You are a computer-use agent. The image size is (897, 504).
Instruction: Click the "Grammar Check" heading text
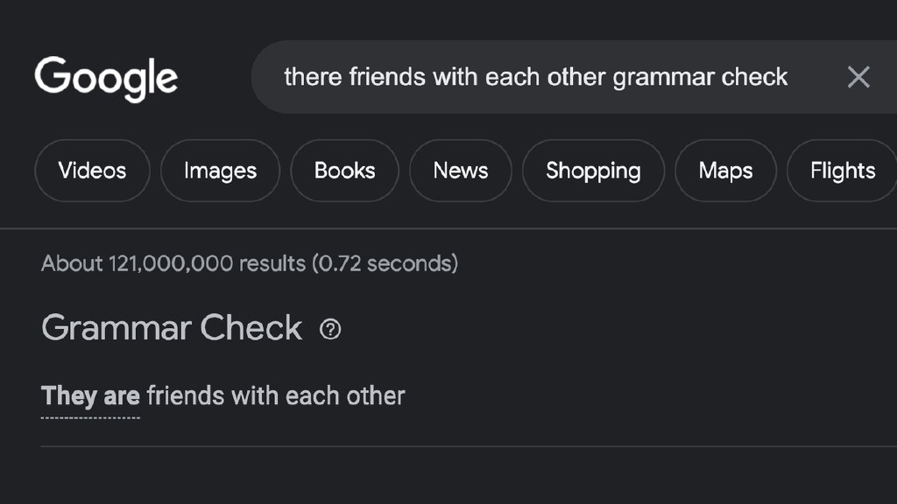tap(172, 328)
